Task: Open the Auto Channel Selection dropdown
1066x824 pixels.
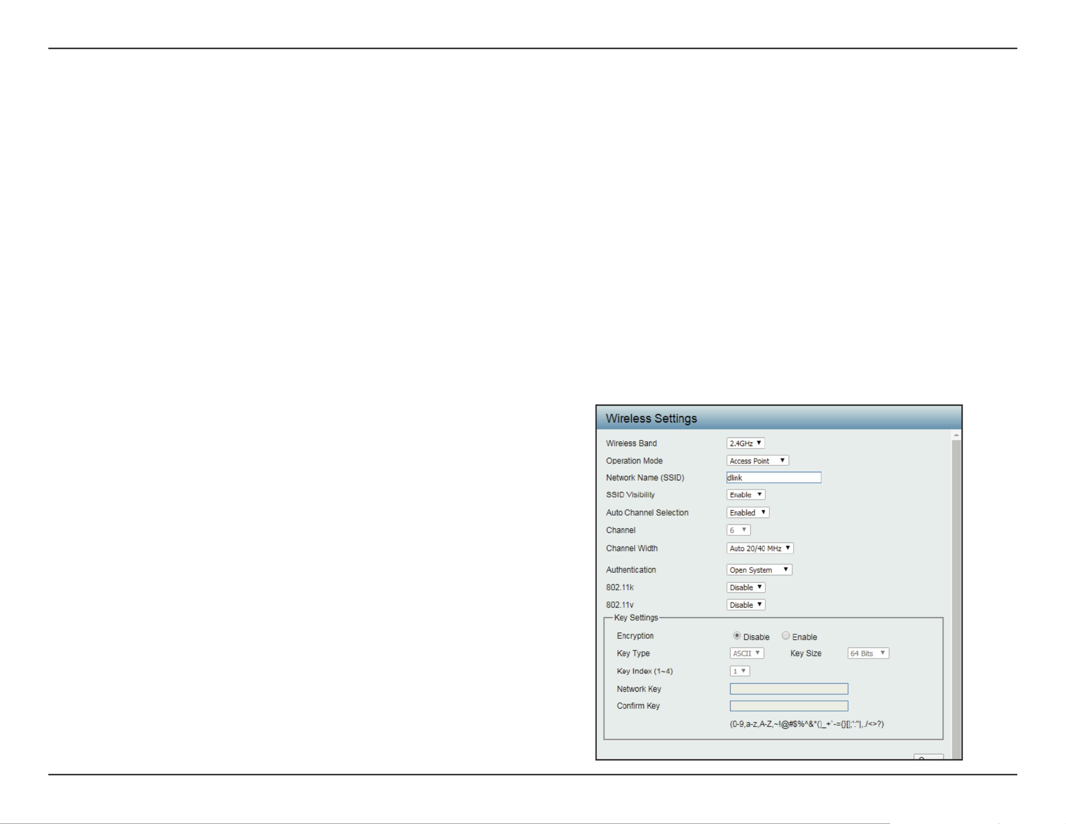Action: (748, 512)
